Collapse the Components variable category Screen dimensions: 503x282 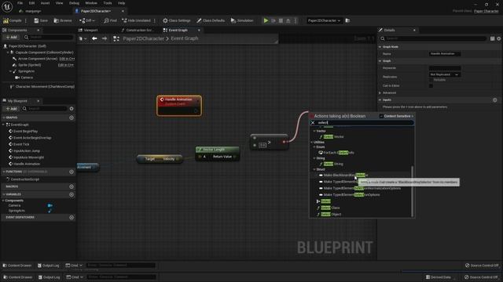click(x=4, y=201)
